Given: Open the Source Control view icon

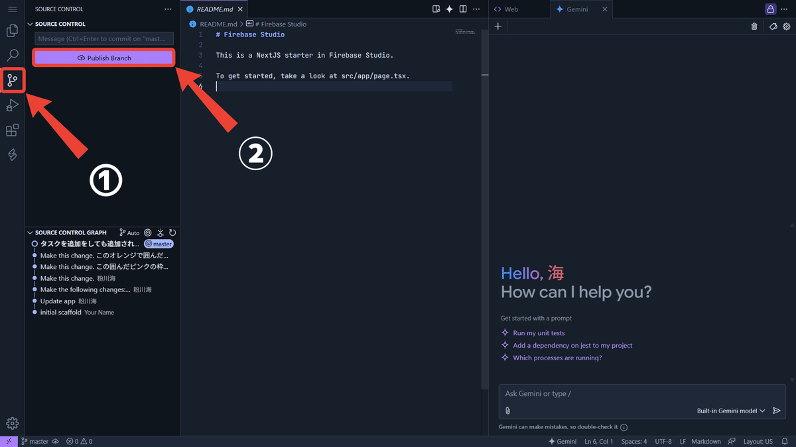Looking at the screenshot, I should point(12,81).
